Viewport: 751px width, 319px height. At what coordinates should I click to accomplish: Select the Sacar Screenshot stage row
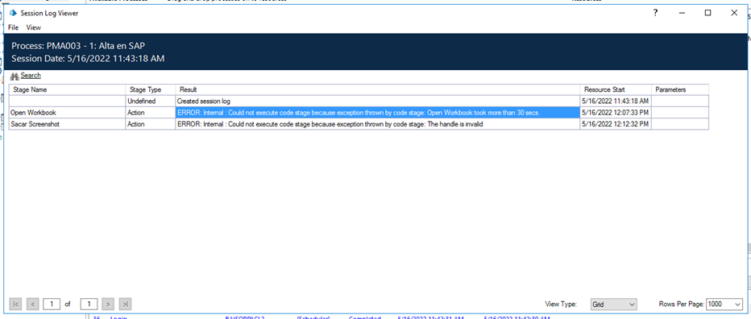point(359,124)
